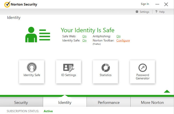Click the Sign In link

point(145,4)
